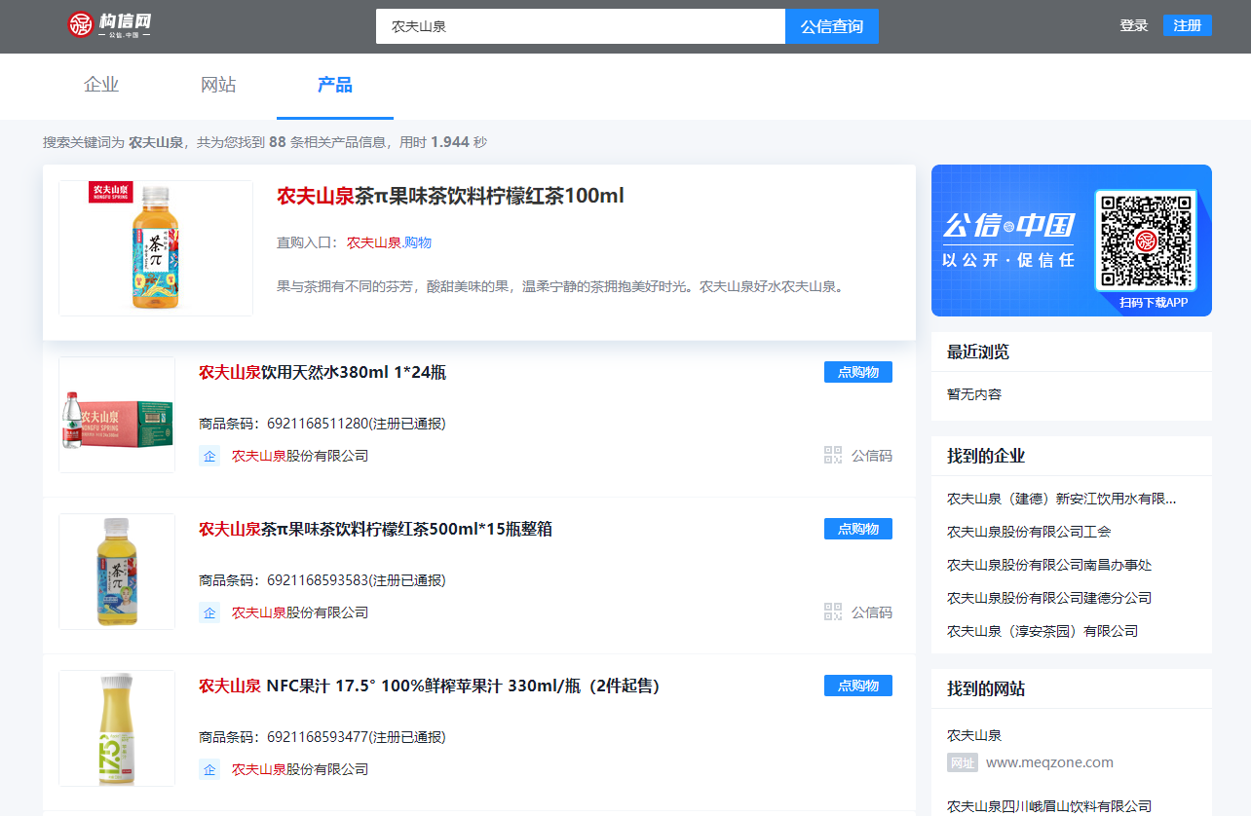Image resolution: width=1251 pixels, height=816 pixels.
Task: Open 农夫山泉股份有限公司工会 link
Action: [x=1029, y=532]
